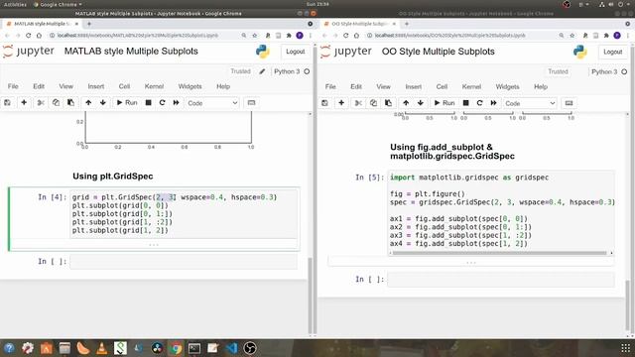Click the Trusted indicator in the MATLAB style notebook

240,71
